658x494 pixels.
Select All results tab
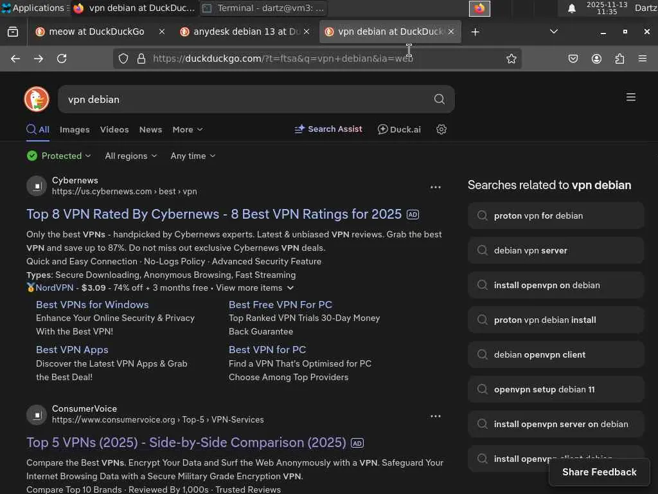click(38, 130)
